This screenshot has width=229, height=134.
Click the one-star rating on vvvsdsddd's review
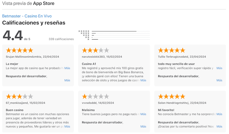[x=95, y=96]
